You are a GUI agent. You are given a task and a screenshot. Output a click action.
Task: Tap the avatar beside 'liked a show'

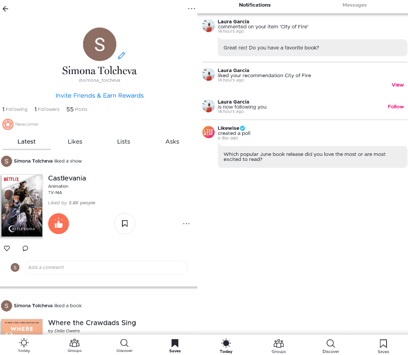(7, 161)
